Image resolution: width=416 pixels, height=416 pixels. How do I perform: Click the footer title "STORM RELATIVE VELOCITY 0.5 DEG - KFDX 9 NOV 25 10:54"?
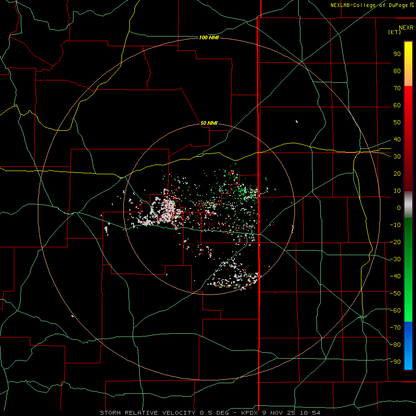click(210, 413)
